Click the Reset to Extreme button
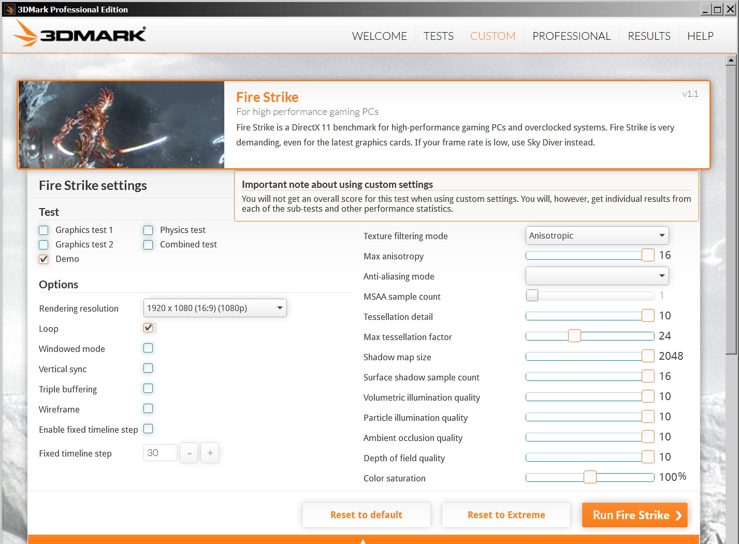Screen dimensions: 739x544 click(x=506, y=515)
